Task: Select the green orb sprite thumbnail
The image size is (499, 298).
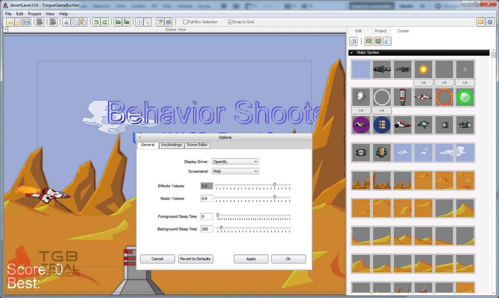Action: 465,97
